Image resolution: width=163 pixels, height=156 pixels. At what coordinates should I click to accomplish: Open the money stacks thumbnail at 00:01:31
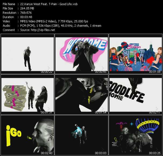click(x=27, y=95)
